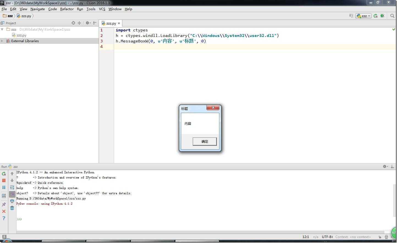Open the zzz run configuration dropdown
The width and height of the screenshot is (397, 243).
(363, 16)
